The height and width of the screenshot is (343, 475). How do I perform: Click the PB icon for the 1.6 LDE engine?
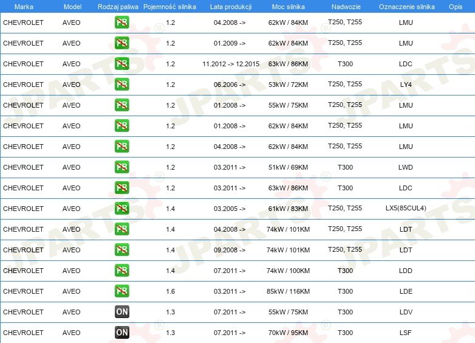(x=121, y=291)
